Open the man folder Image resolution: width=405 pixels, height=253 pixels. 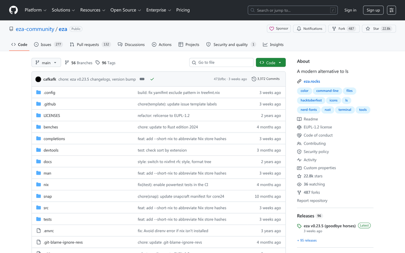pyautogui.click(x=47, y=173)
